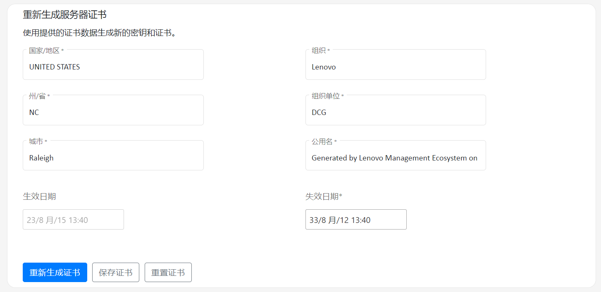Viewport: 601px width, 292px height.
Task: Click the description text 使用提供的证书数据生成新的密钥和证书
Action: click(x=99, y=33)
